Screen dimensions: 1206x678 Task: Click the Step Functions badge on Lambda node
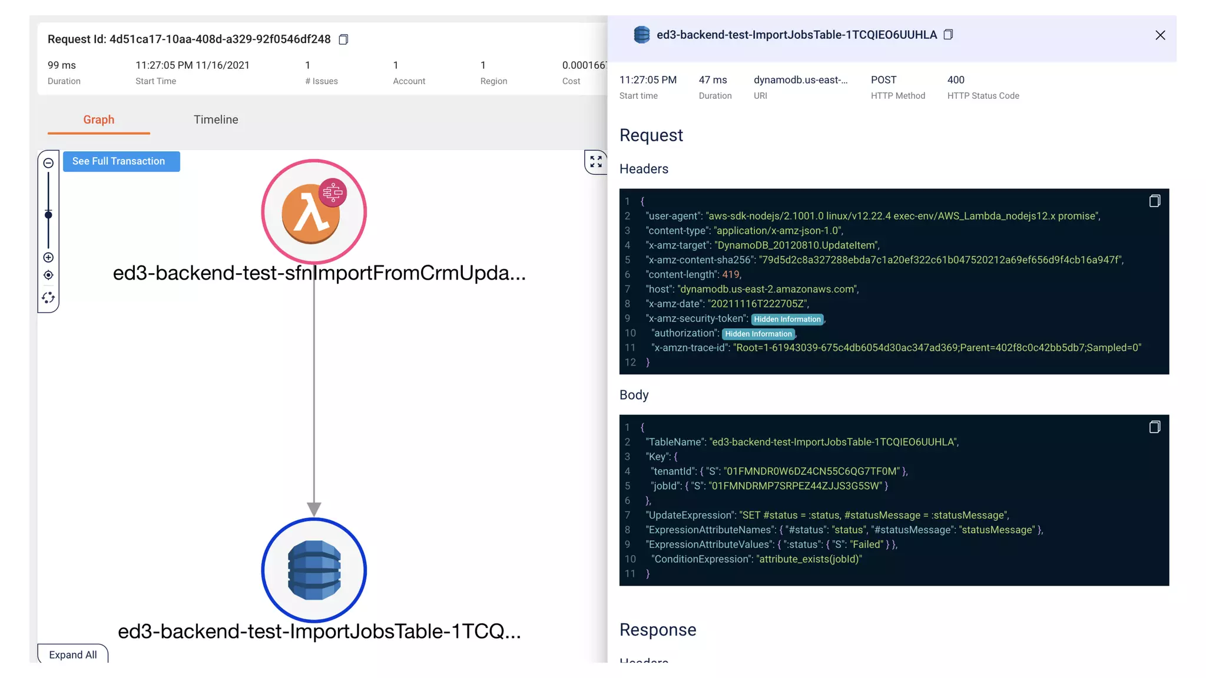point(333,192)
